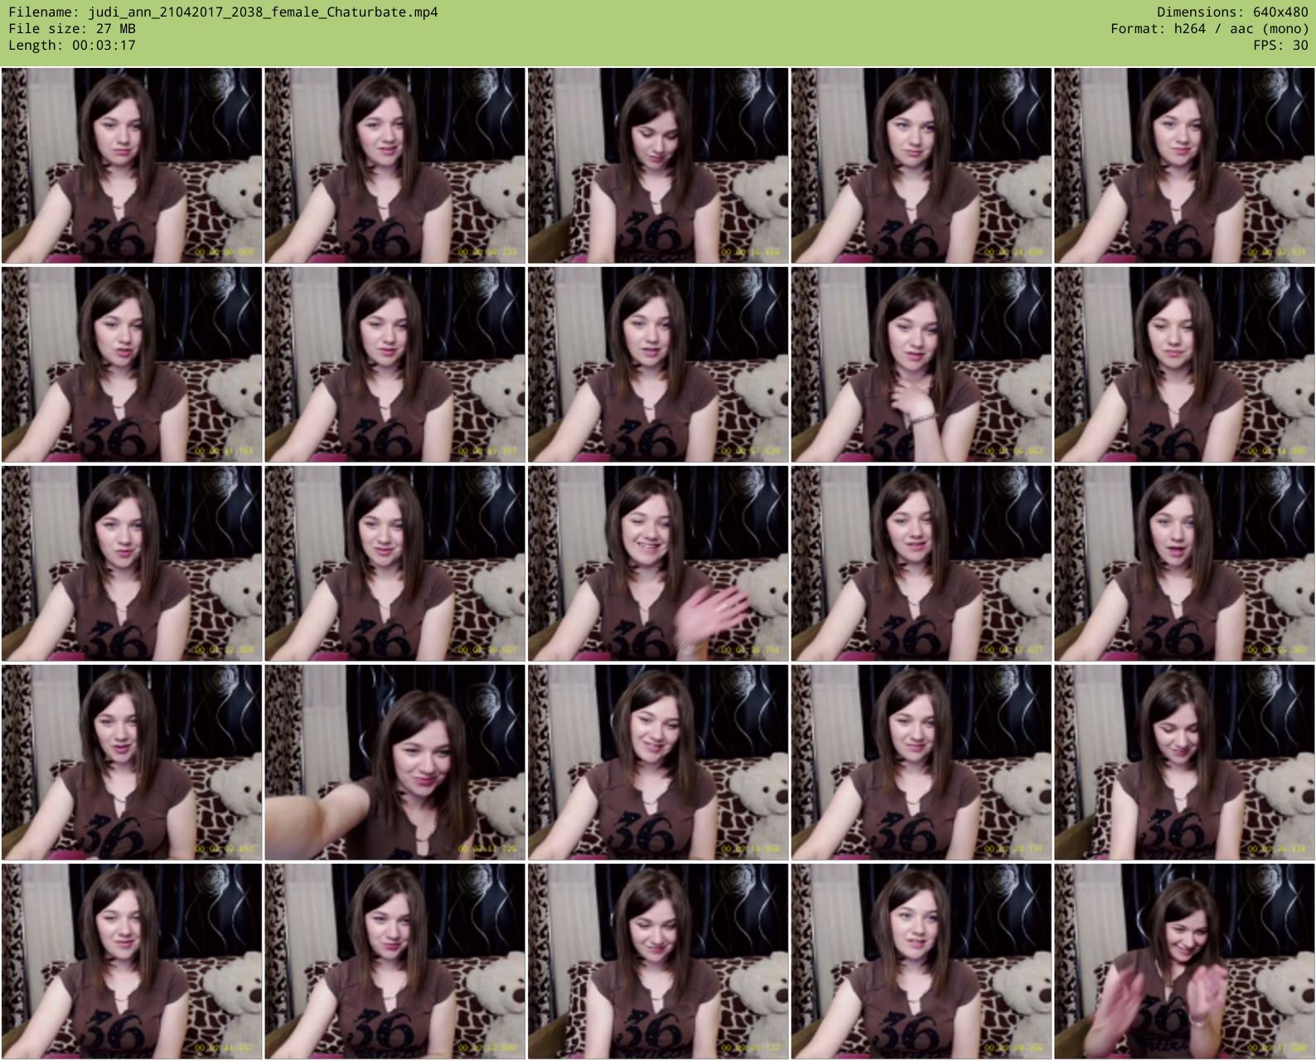View the third thumbnail in row four
This screenshot has width=1316, height=1061.
(658, 763)
